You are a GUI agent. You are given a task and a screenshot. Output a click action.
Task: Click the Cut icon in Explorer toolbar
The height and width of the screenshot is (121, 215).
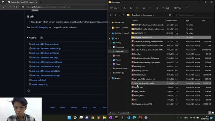click(125, 8)
